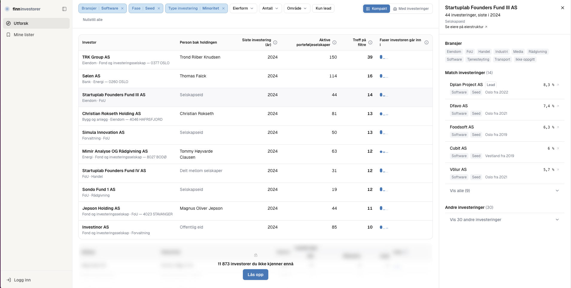Click Magnus Oliver Jepson person name
The image size is (571, 288).
pyautogui.click(x=201, y=208)
